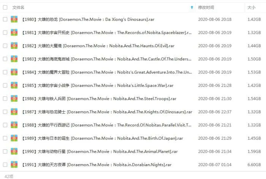This screenshot has width=266, height=179.
Task: Click the 2020-08-06 21:34 date
Action: click(x=215, y=152)
